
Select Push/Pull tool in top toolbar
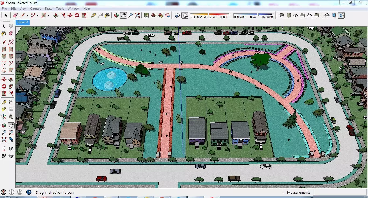click(56, 15)
